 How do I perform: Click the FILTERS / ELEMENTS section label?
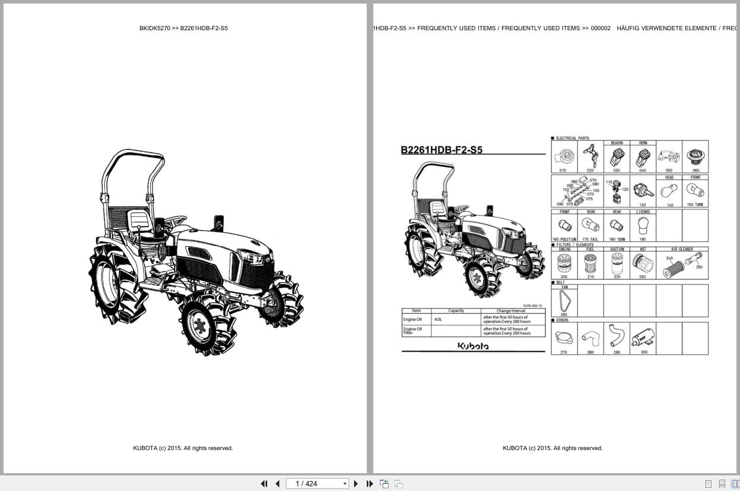(x=574, y=245)
